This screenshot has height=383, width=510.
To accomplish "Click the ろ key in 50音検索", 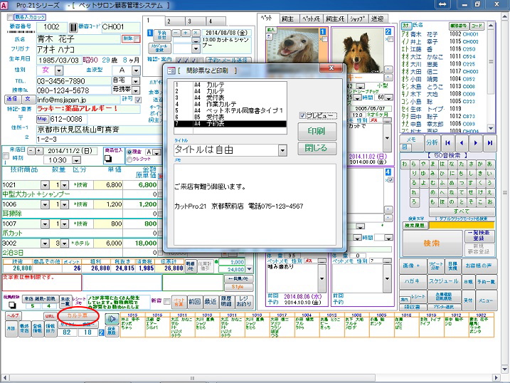I will point(414,201).
